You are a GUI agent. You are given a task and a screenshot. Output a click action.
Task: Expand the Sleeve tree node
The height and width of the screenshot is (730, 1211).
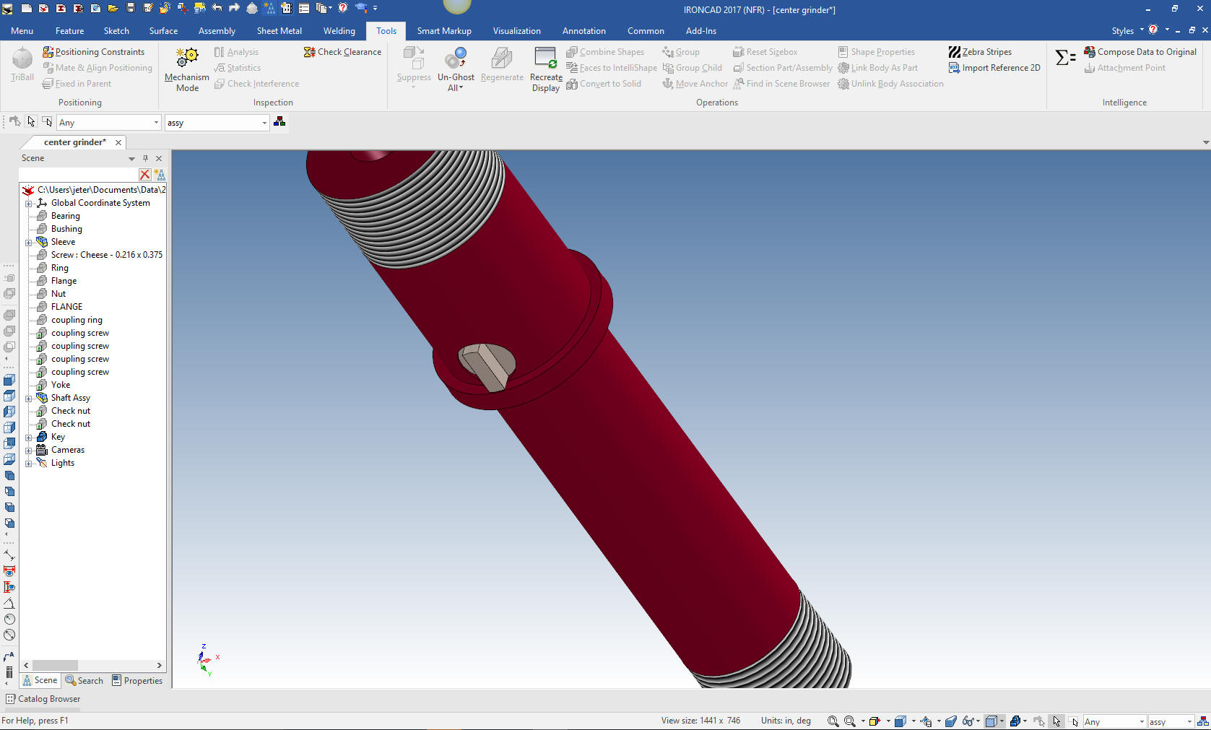point(29,243)
